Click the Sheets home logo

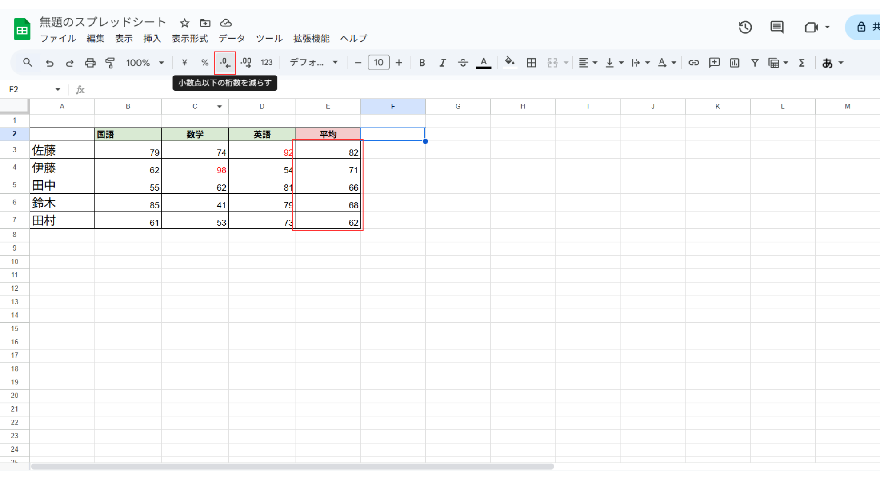[x=22, y=29]
